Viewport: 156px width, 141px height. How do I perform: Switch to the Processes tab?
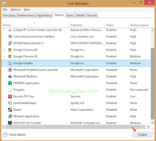pyautogui.click(x=9, y=16)
